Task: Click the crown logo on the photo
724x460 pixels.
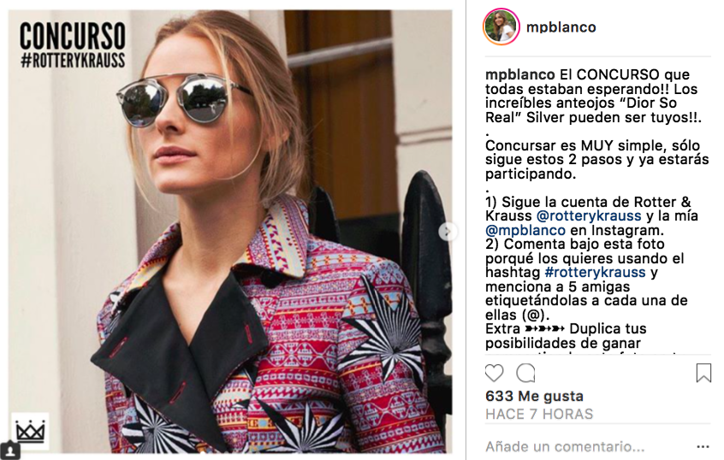Action: (30, 432)
